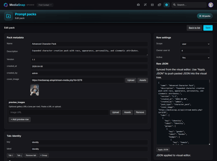
Task: Click the Prompt packs folder icon
Action: tap(8, 16)
